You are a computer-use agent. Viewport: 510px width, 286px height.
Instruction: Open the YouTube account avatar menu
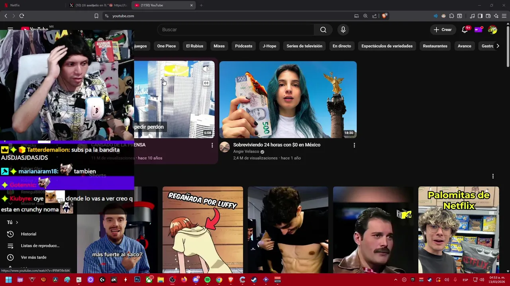[x=492, y=30]
